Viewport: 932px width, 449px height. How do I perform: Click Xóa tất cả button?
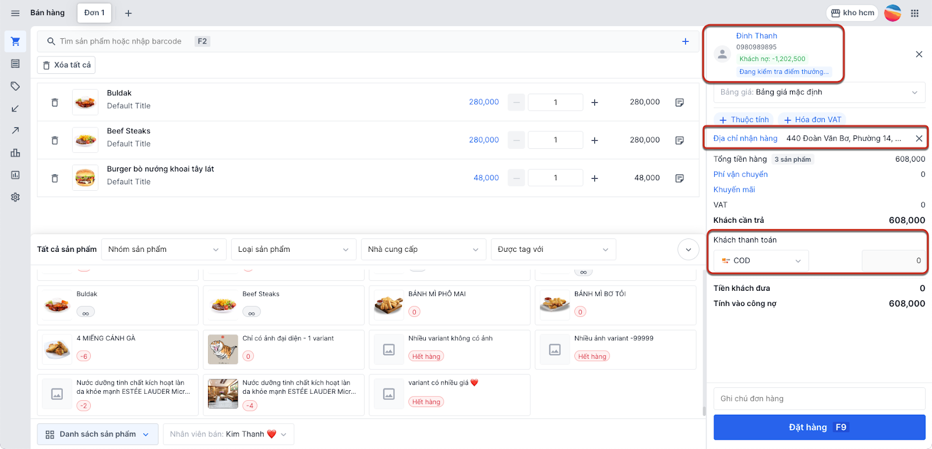(x=66, y=65)
